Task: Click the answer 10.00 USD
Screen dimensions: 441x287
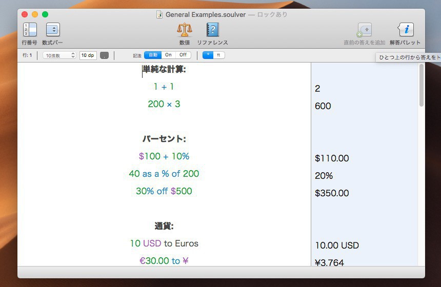Action: (x=337, y=245)
